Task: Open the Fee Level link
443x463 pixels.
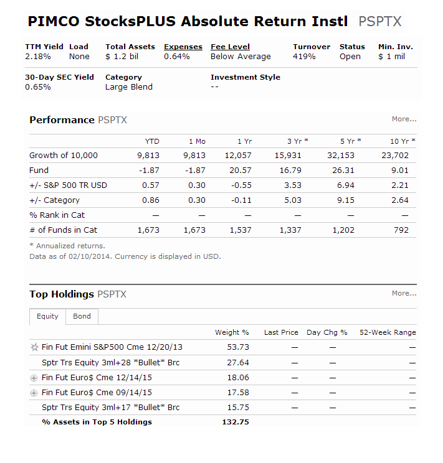Action: click(x=230, y=47)
